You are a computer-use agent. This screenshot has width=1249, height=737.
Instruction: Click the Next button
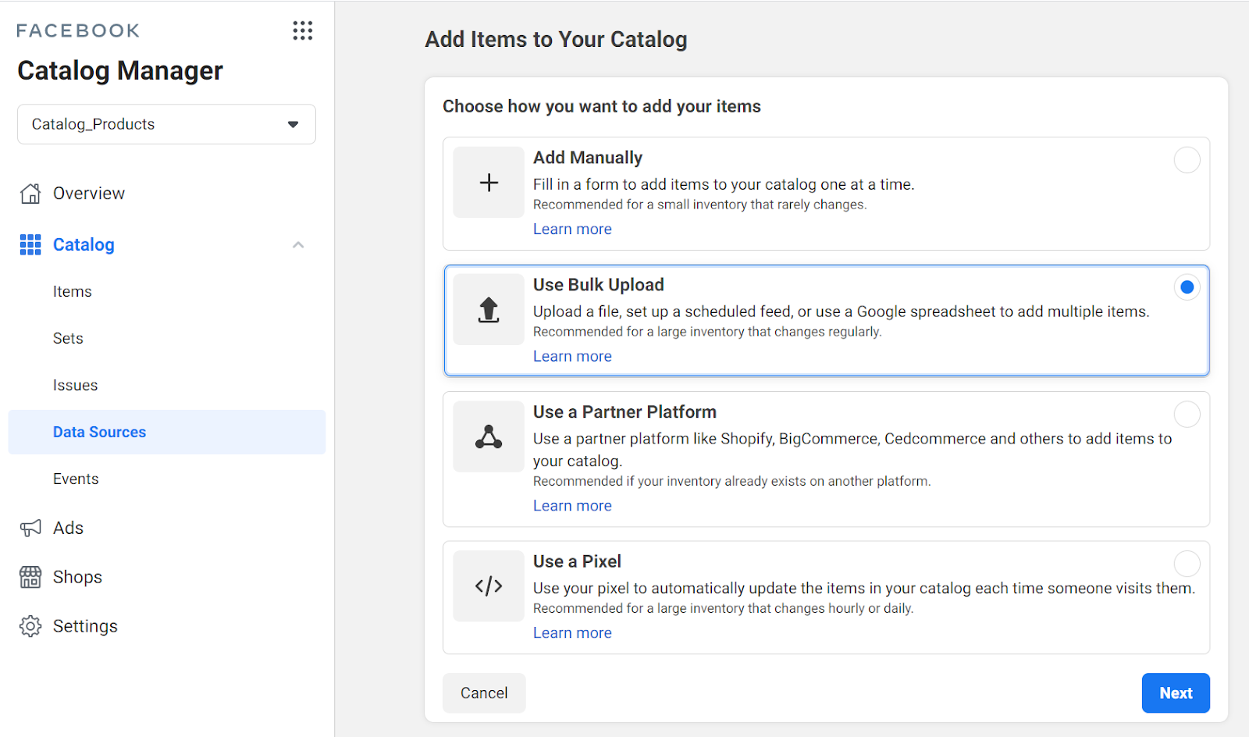coord(1175,693)
